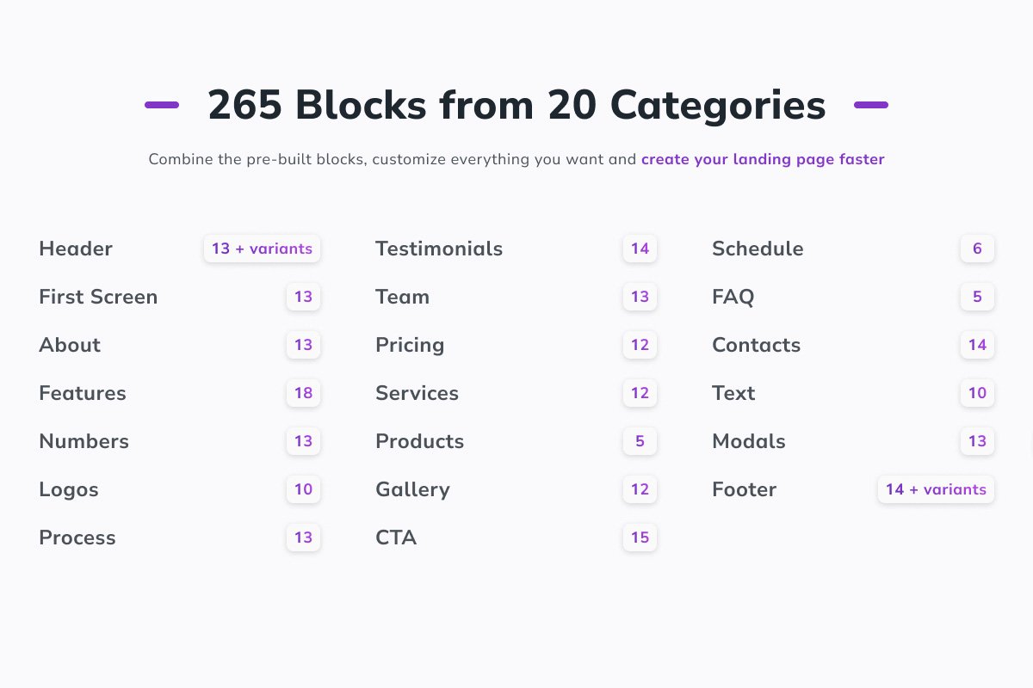Select the FAQ category label
This screenshot has height=688, width=1033.
[733, 297]
